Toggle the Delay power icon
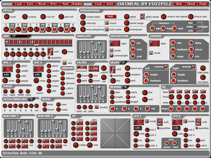 click(x=123, y=63)
